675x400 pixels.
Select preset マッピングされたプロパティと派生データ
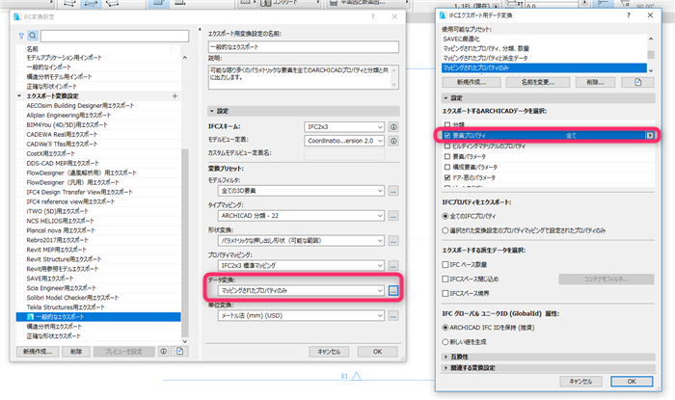pyautogui.click(x=544, y=58)
